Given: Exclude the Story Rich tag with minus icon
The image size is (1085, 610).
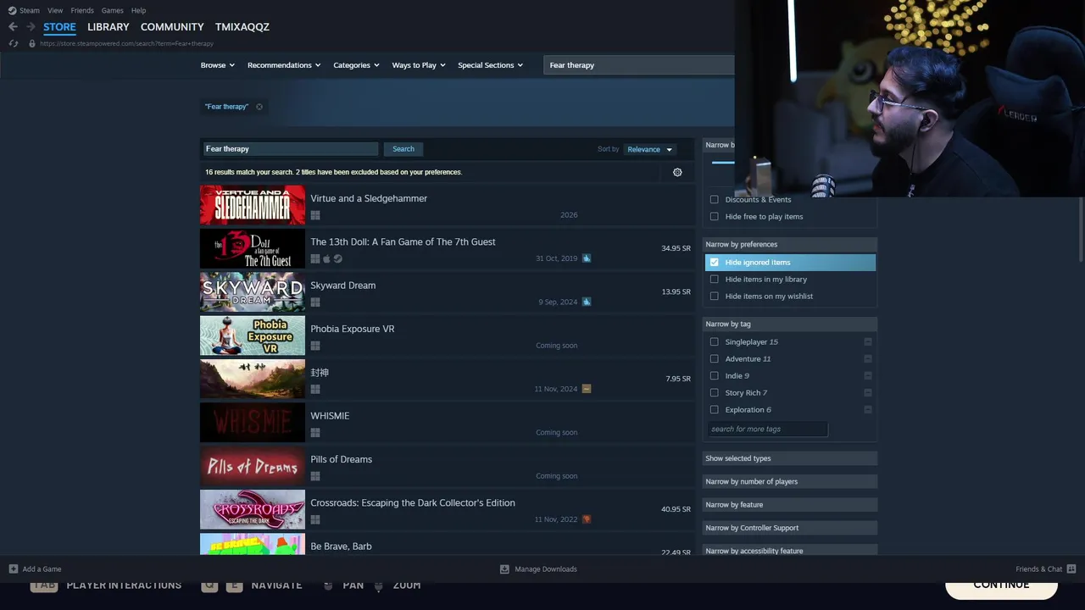Looking at the screenshot, I should pos(868,393).
